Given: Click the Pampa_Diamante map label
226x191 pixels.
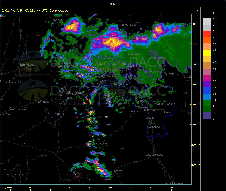Looking at the screenshot, I should click(x=11, y=82).
